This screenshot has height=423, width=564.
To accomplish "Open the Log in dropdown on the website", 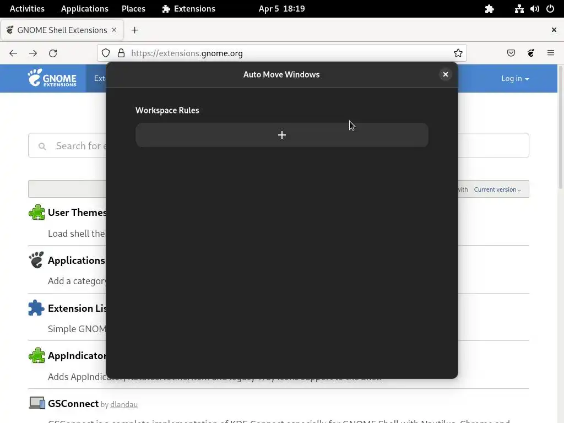I will [x=515, y=78].
